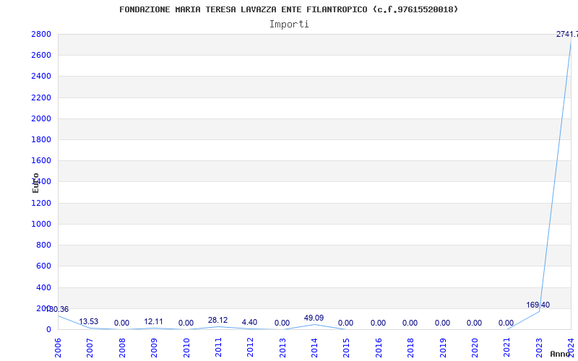Screen dimensions: 578x361
Task: Click y-axis tick label 2600
Action: [41, 56]
